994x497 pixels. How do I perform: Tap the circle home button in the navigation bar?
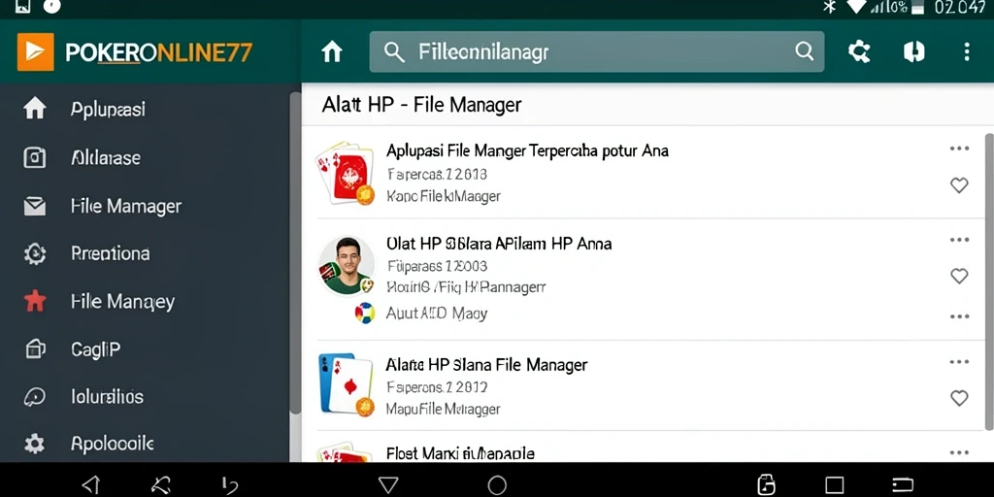(497, 485)
